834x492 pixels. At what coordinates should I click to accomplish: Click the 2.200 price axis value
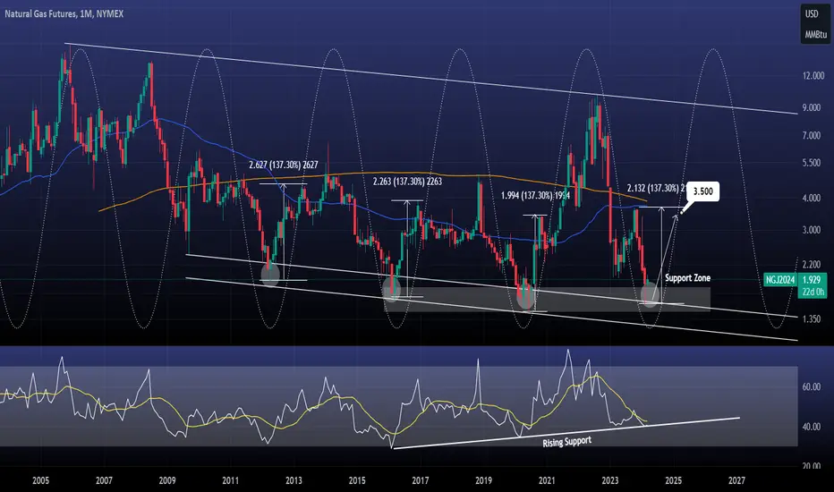(812, 265)
